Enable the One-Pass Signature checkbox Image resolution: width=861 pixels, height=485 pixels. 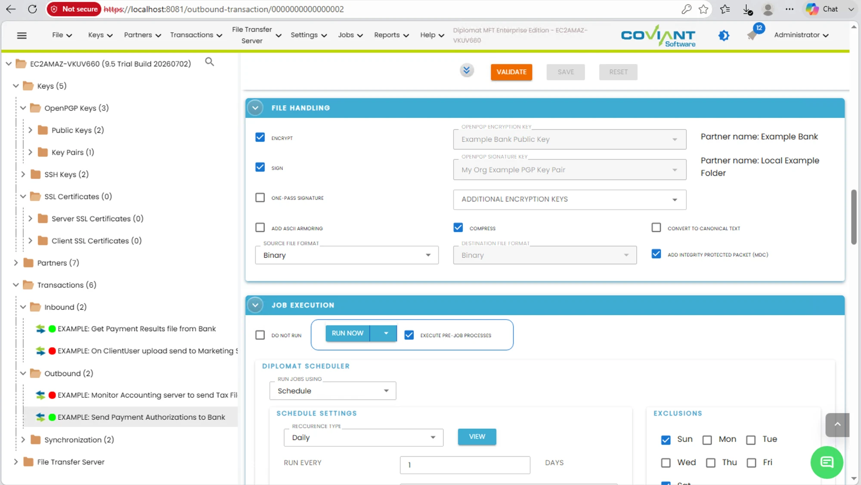click(x=260, y=198)
